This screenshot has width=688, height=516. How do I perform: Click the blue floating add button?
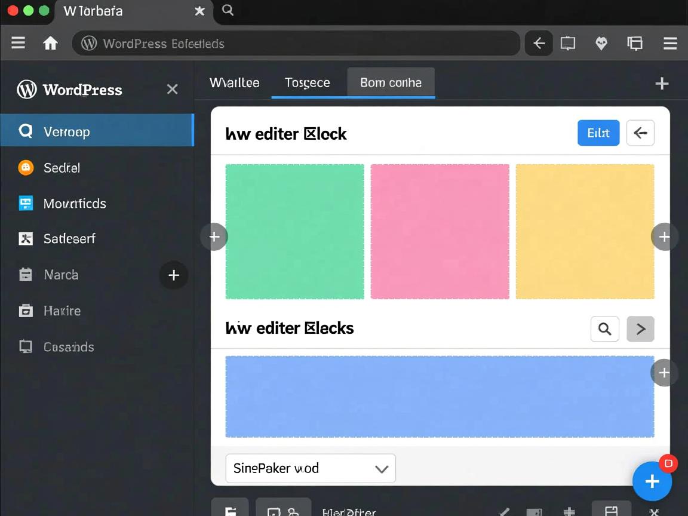coord(652,481)
